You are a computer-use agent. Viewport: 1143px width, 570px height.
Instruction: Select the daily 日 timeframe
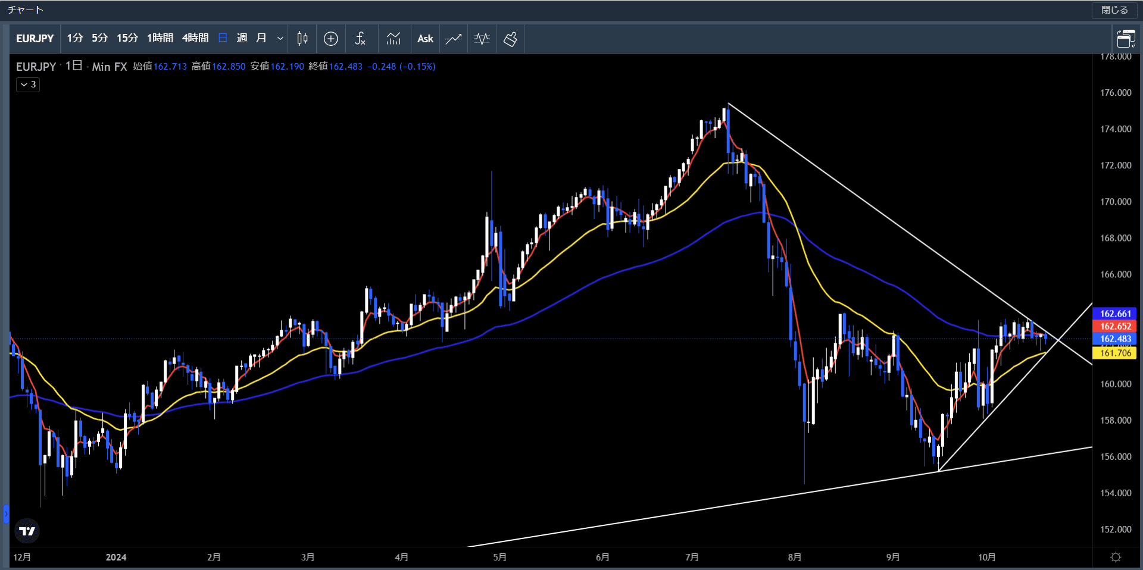223,39
